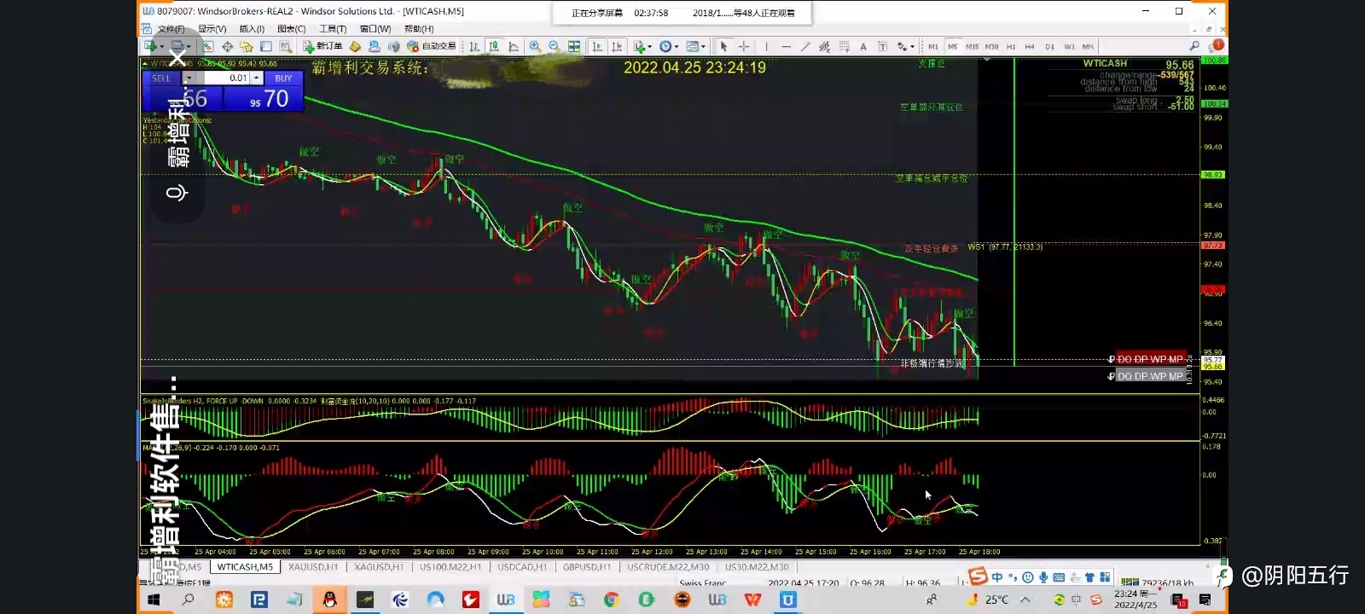Open the toolbar search magnifier
This screenshot has width=1365, height=614.
coord(1194,46)
